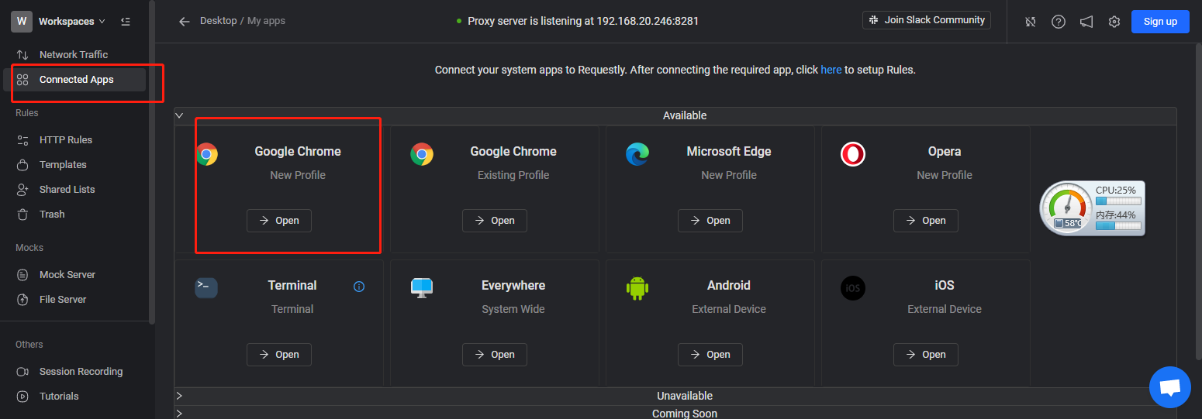Click the Chrome icon on the New Profile card
This screenshot has height=419, width=1202.
206,154
